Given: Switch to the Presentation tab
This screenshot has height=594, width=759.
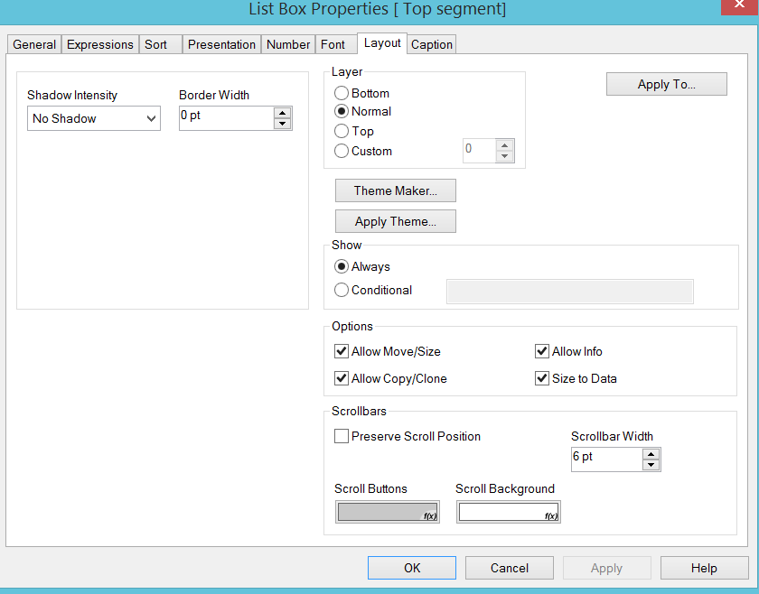Looking at the screenshot, I should pyautogui.click(x=221, y=44).
